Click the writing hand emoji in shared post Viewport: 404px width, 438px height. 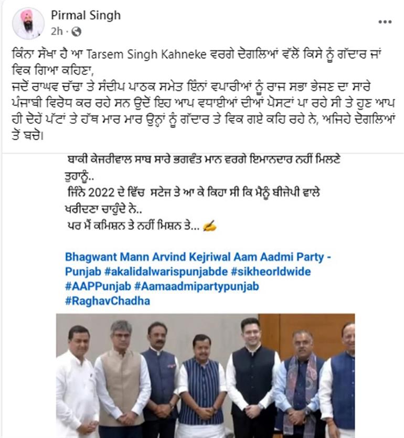(x=209, y=226)
